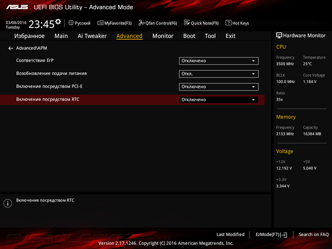332x249 pixels.
Task: Click the Hot Keys question mark icon
Action: coord(228,23)
